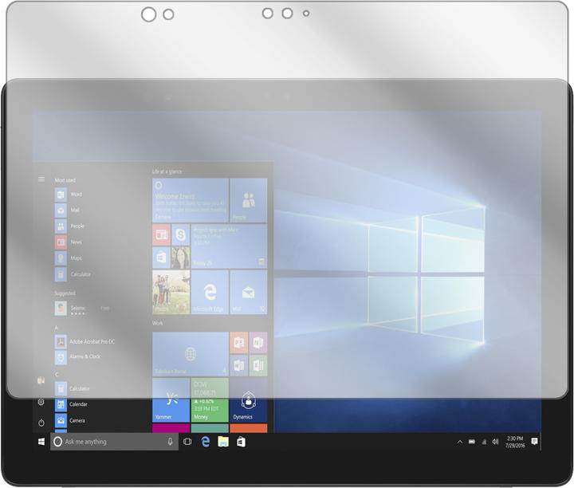Image resolution: width=574 pixels, height=488 pixels.
Task: Open File Explorer on the taskbar
Action: pyautogui.click(x=223, y=442)
